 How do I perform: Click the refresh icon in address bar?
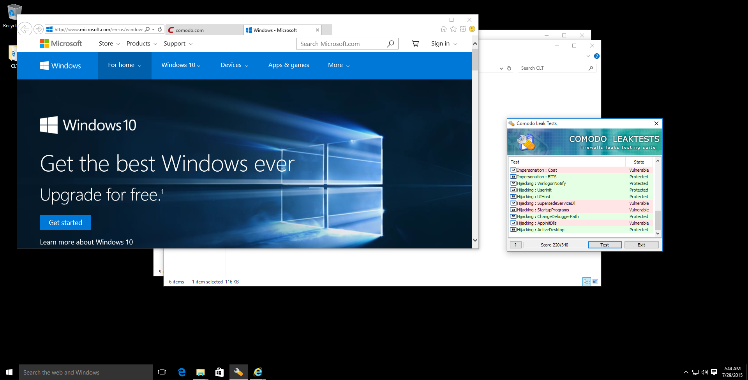[160, 30]
